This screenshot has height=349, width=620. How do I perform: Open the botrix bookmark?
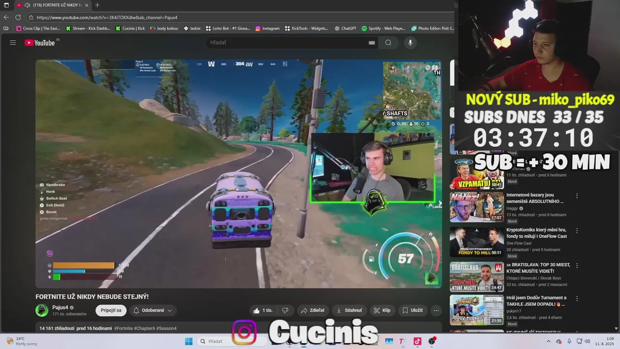pyautogui.click(x=192, y=28)
